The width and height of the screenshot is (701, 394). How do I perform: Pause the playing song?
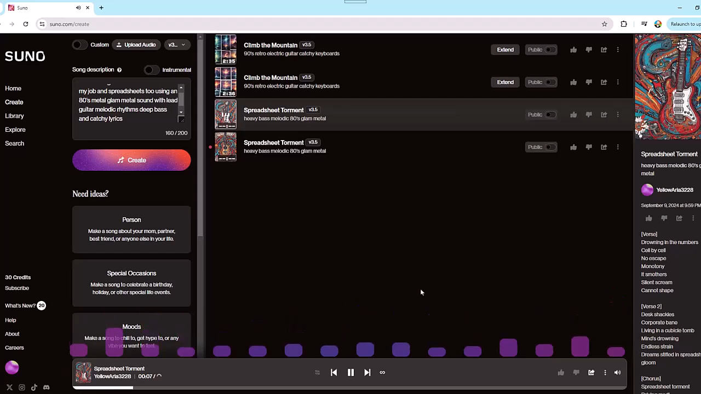point(351,373)
